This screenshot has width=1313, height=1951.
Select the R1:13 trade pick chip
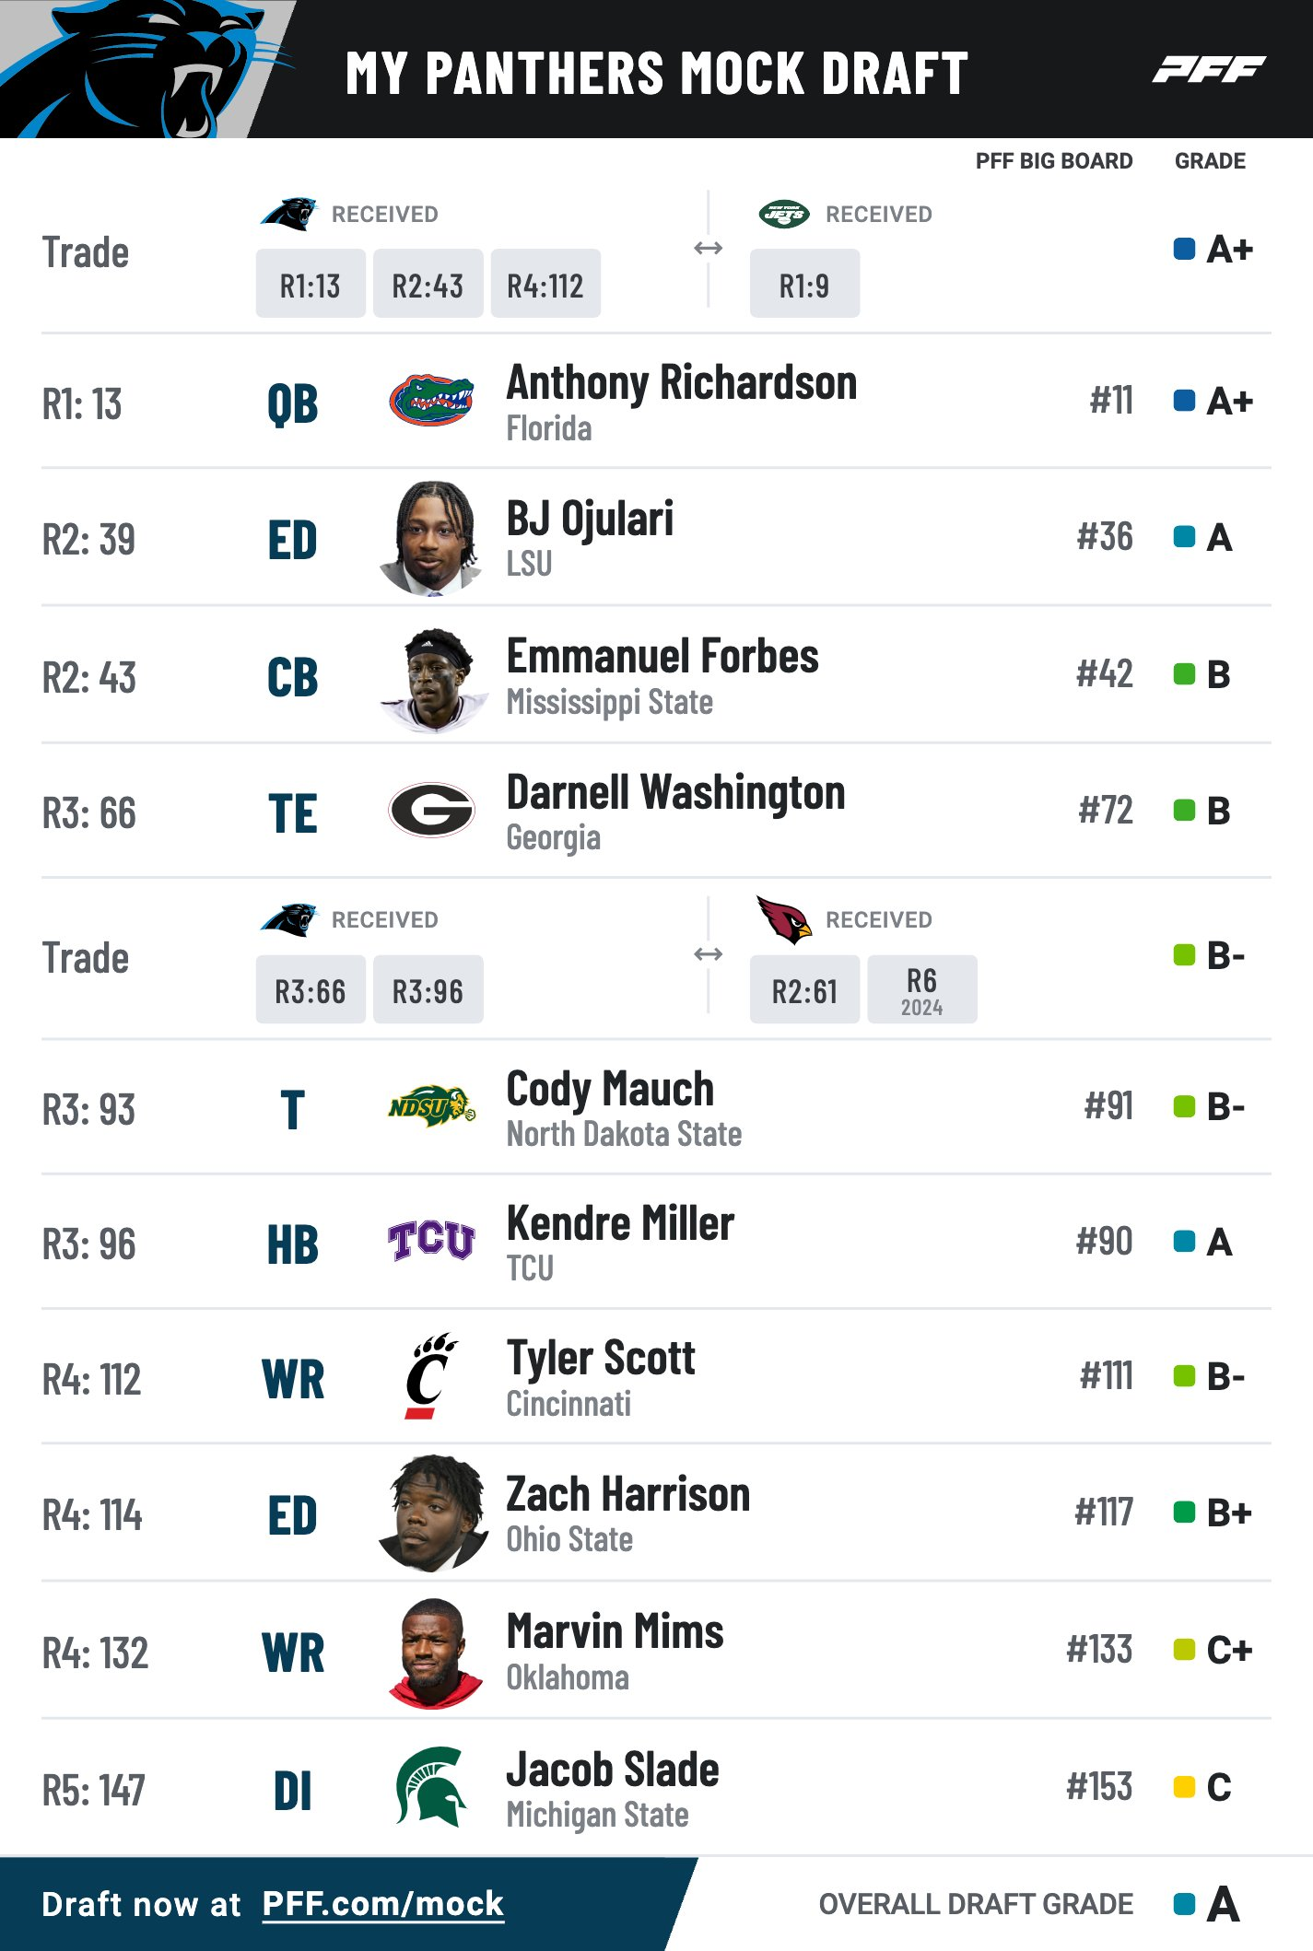pyautogui.click(x=311, y=284)
